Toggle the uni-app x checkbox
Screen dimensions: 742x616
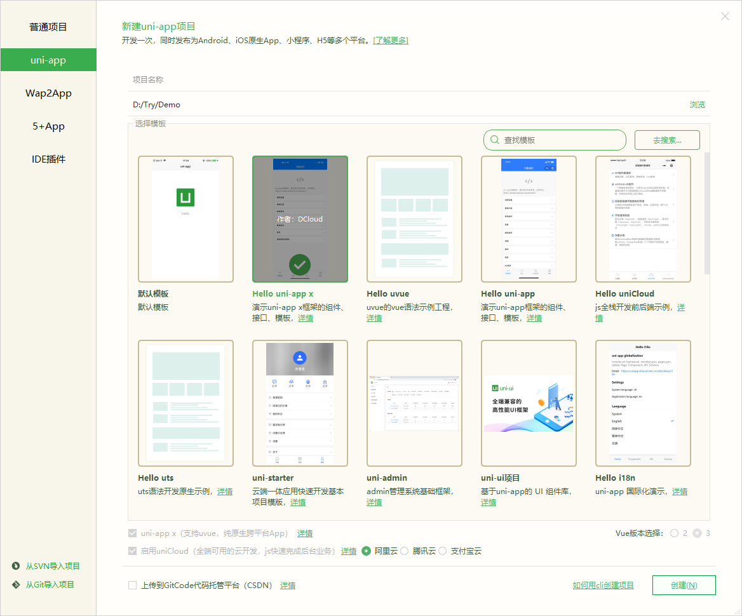133,533
